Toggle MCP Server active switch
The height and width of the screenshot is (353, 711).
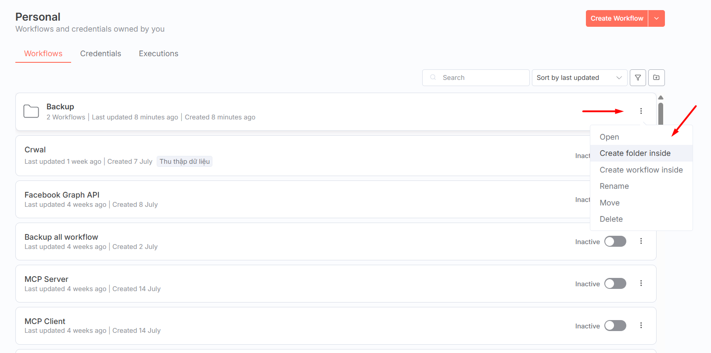[615, 284]
